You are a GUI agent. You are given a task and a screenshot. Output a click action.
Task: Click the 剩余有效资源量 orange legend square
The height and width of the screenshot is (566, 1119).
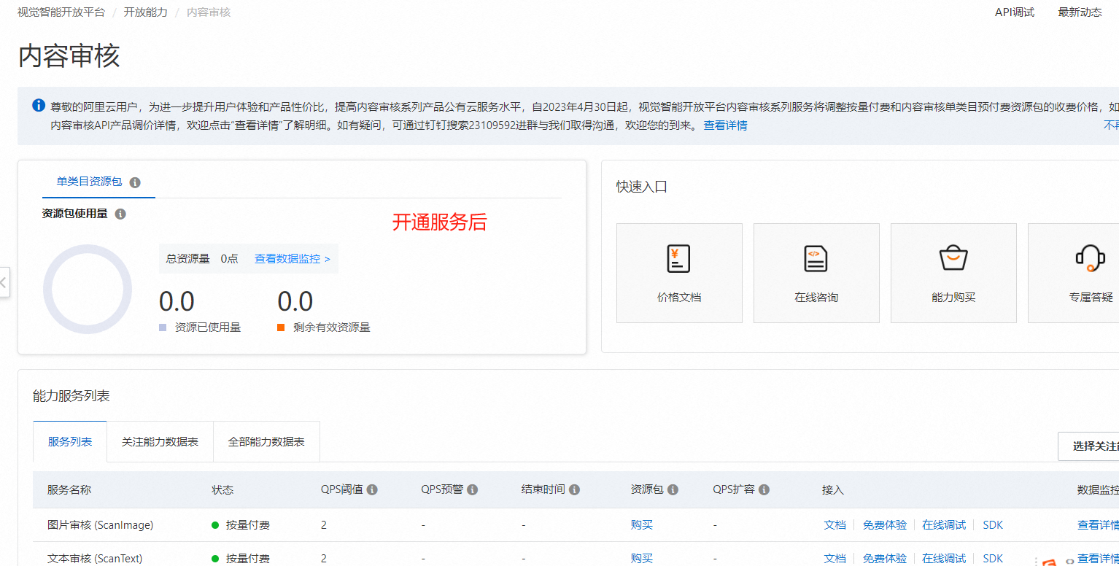tap(281, 327)
